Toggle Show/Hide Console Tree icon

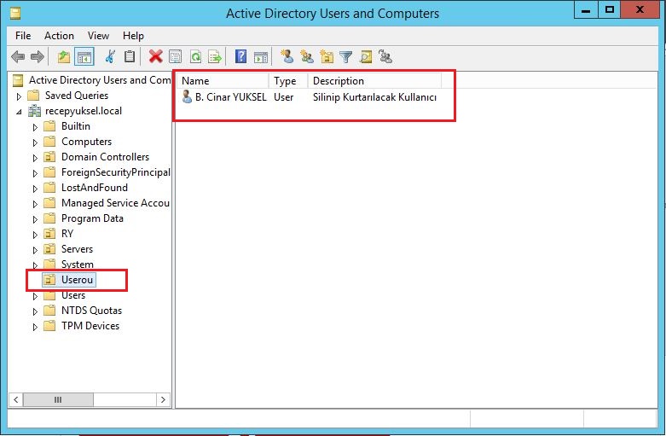tap(84, 56)
